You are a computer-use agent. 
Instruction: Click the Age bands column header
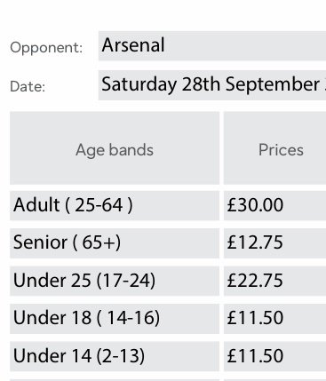coord(115,148)
